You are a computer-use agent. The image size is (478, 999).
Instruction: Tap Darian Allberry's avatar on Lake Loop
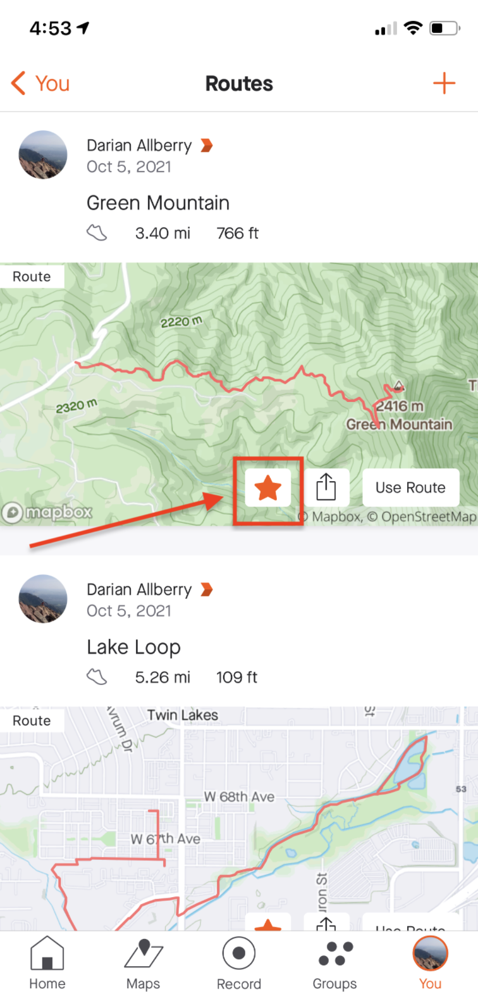pyautogui.click(x=43, y=599)
